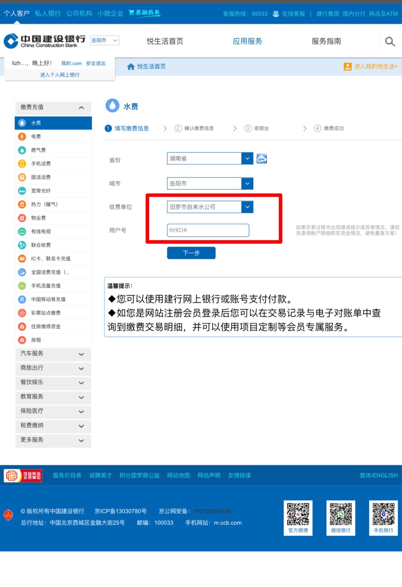Click the search magnifier icon
402x587 pixels.
(x=390, y=42)
